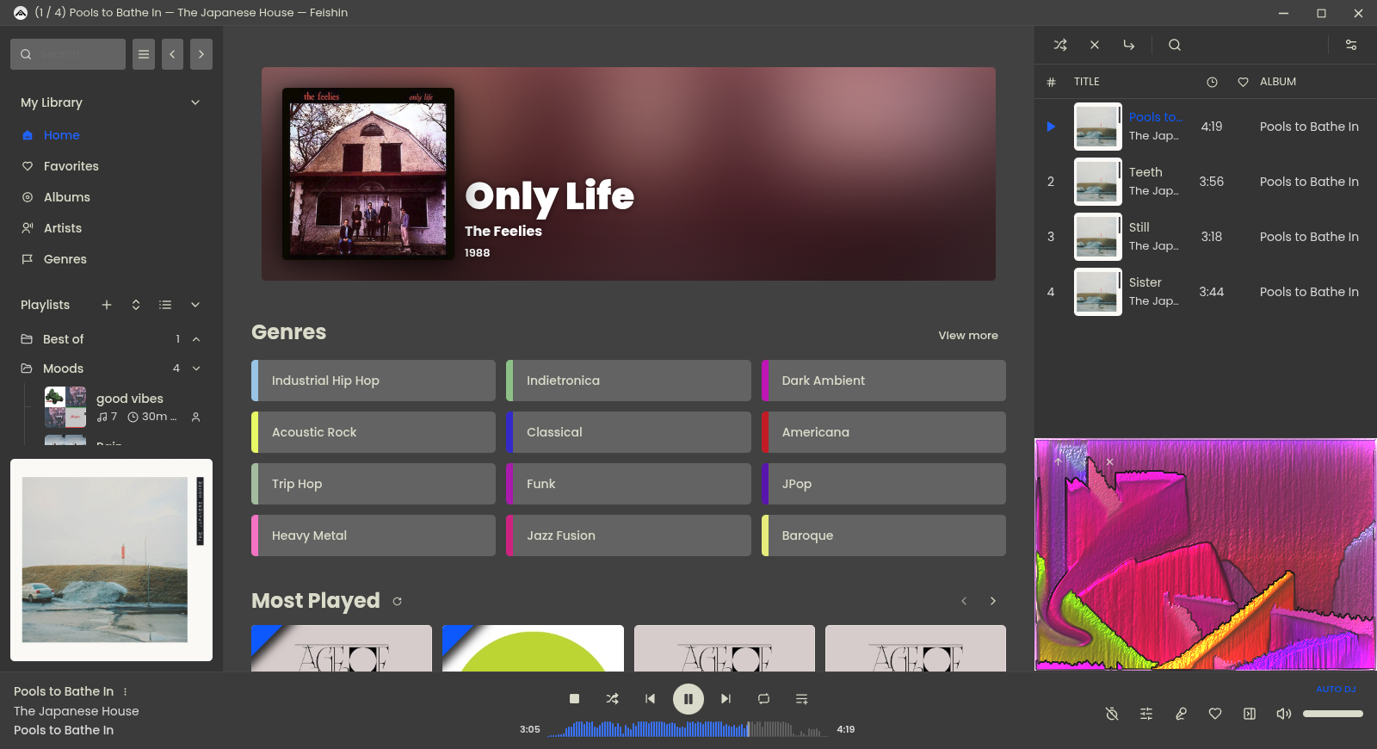Open queue table settings
This screenshot has height=749, width=1377.
(1351, 45)
